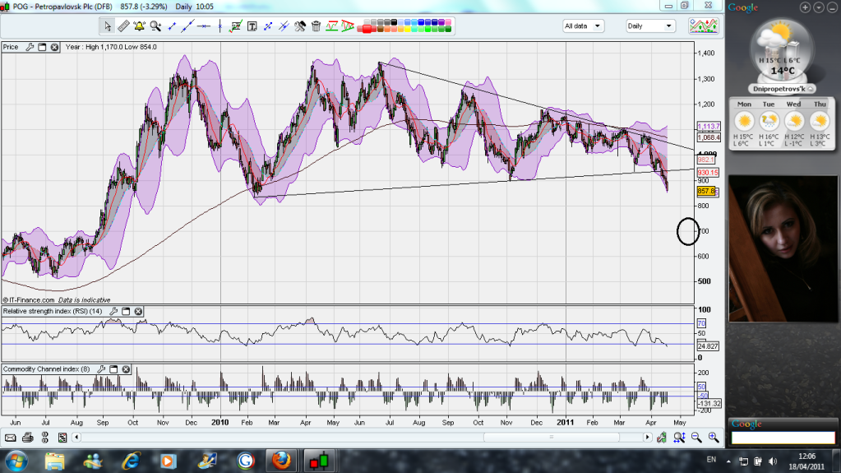Select the vertical line tool
Viewport: 841px width, 473px height.
[x=219, y=26]
